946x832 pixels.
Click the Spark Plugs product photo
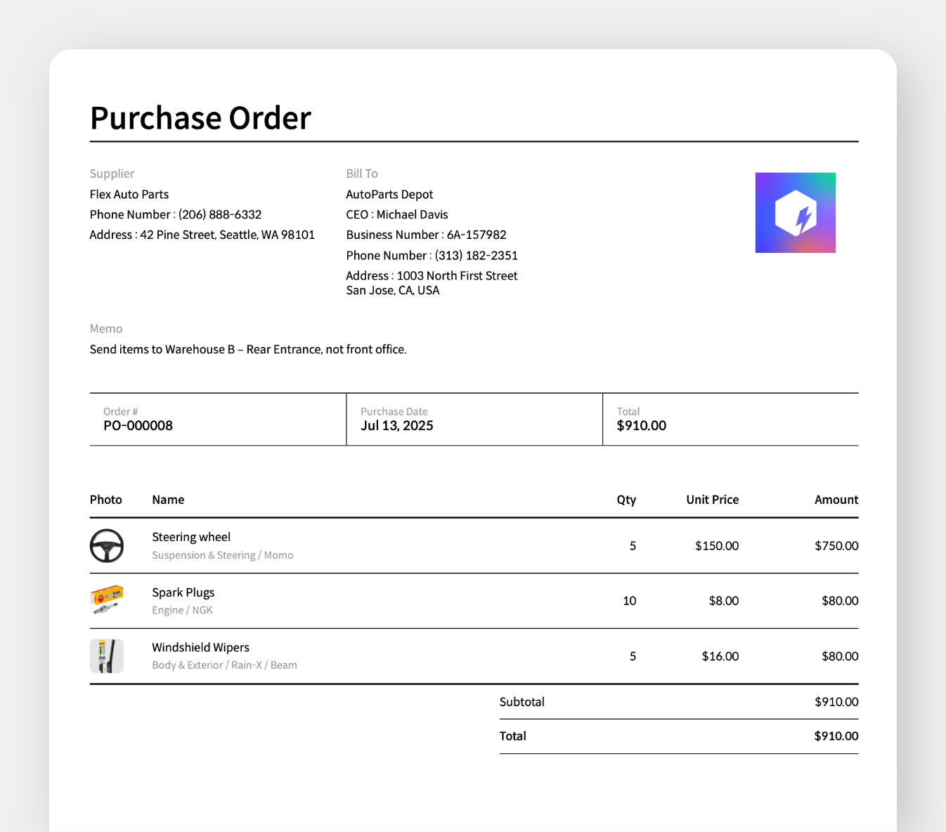coord(106,600)
